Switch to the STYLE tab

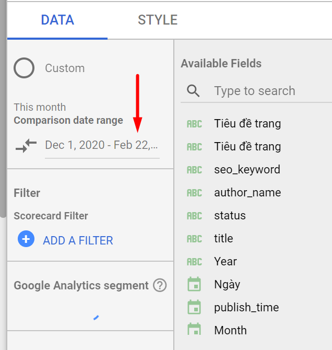click(x=158, y=20)
